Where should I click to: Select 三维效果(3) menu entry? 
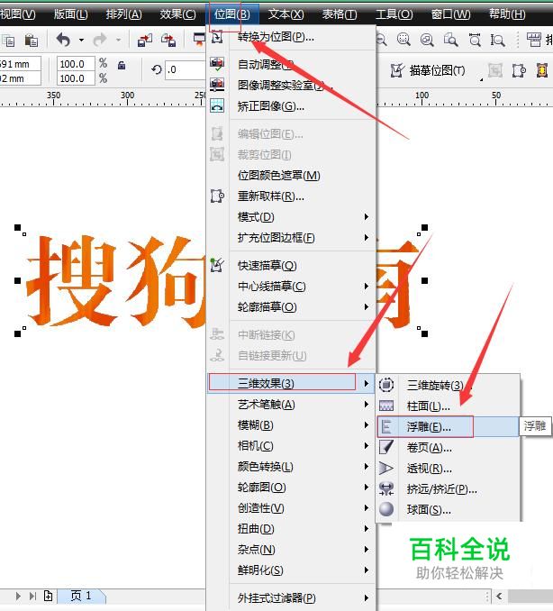tap(291, 383)
